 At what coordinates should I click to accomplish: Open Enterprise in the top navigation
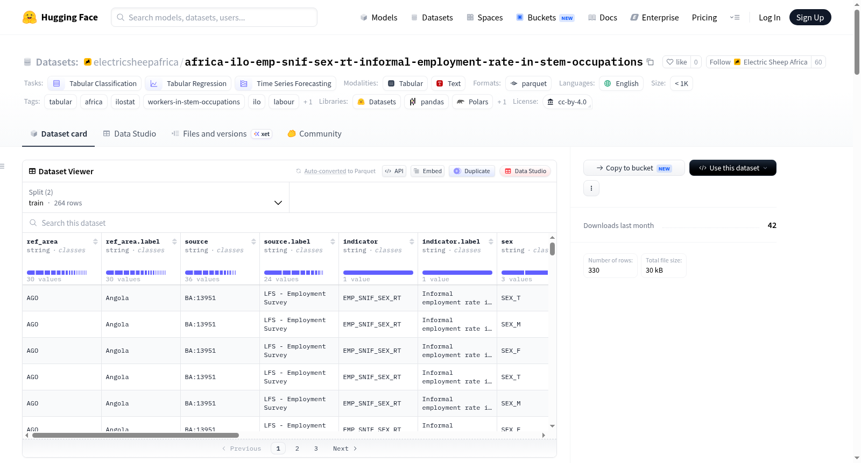(655, 17)
